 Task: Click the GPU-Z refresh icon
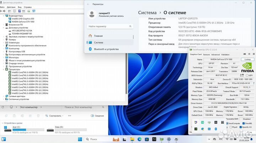(x=249, y=54)
